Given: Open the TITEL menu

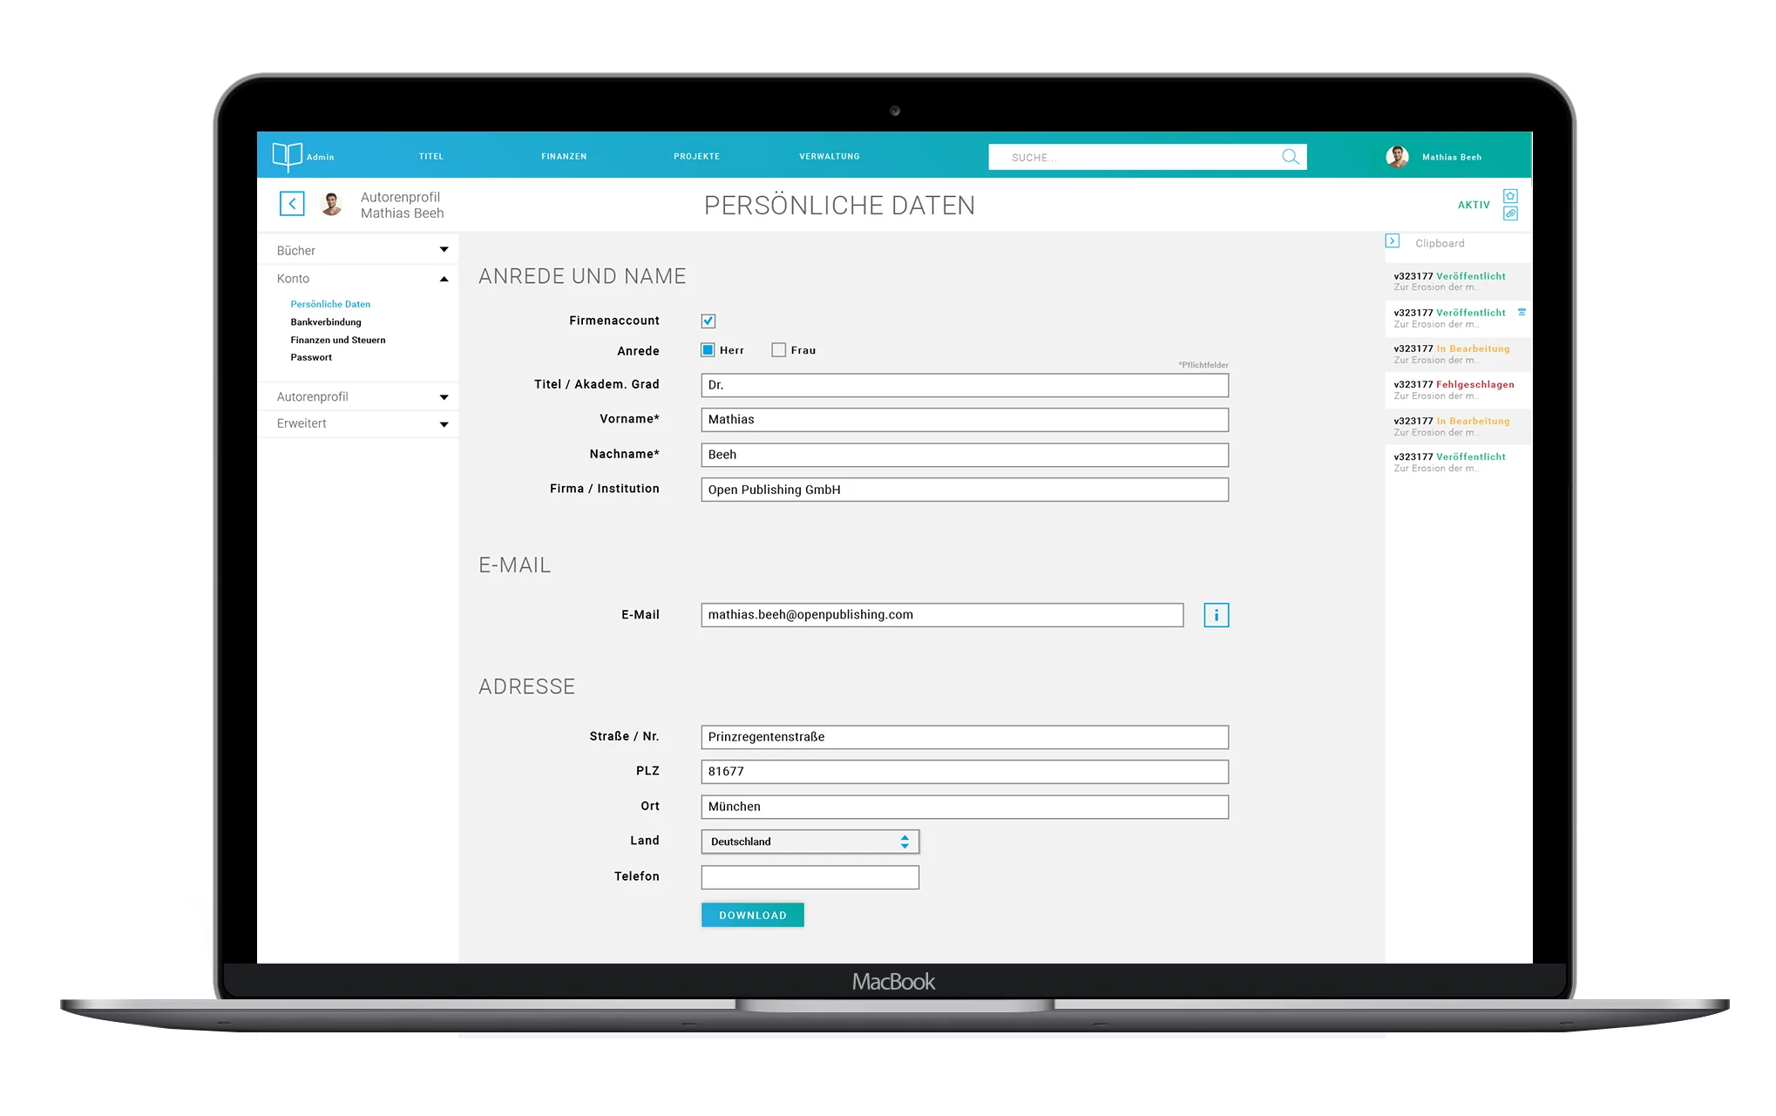Looking at the screenshot, I should 431,157.
